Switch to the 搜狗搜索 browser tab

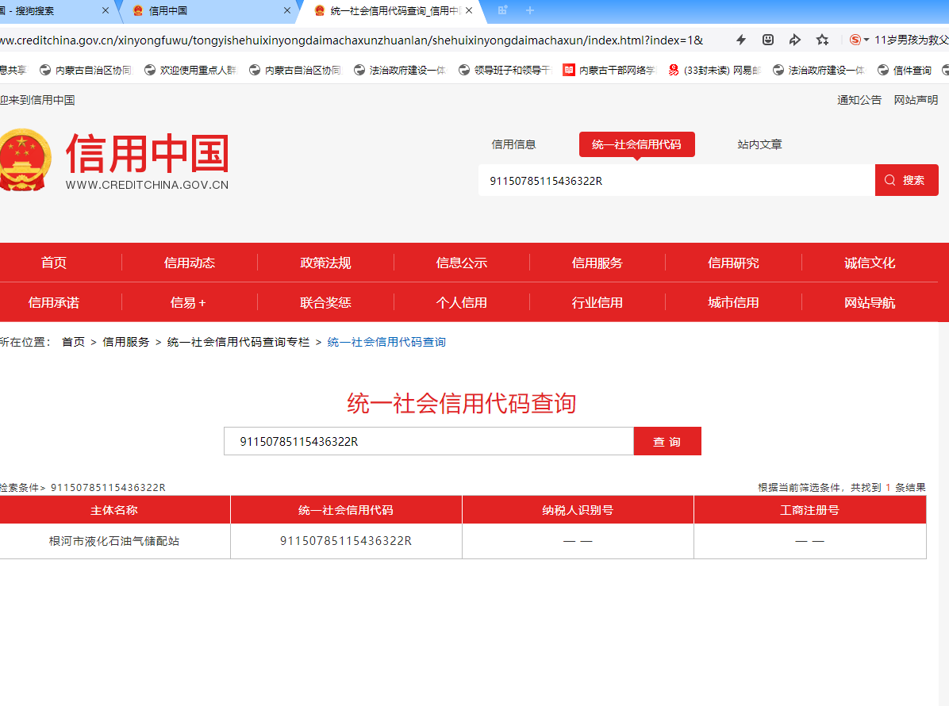click(x=55, y=11)
